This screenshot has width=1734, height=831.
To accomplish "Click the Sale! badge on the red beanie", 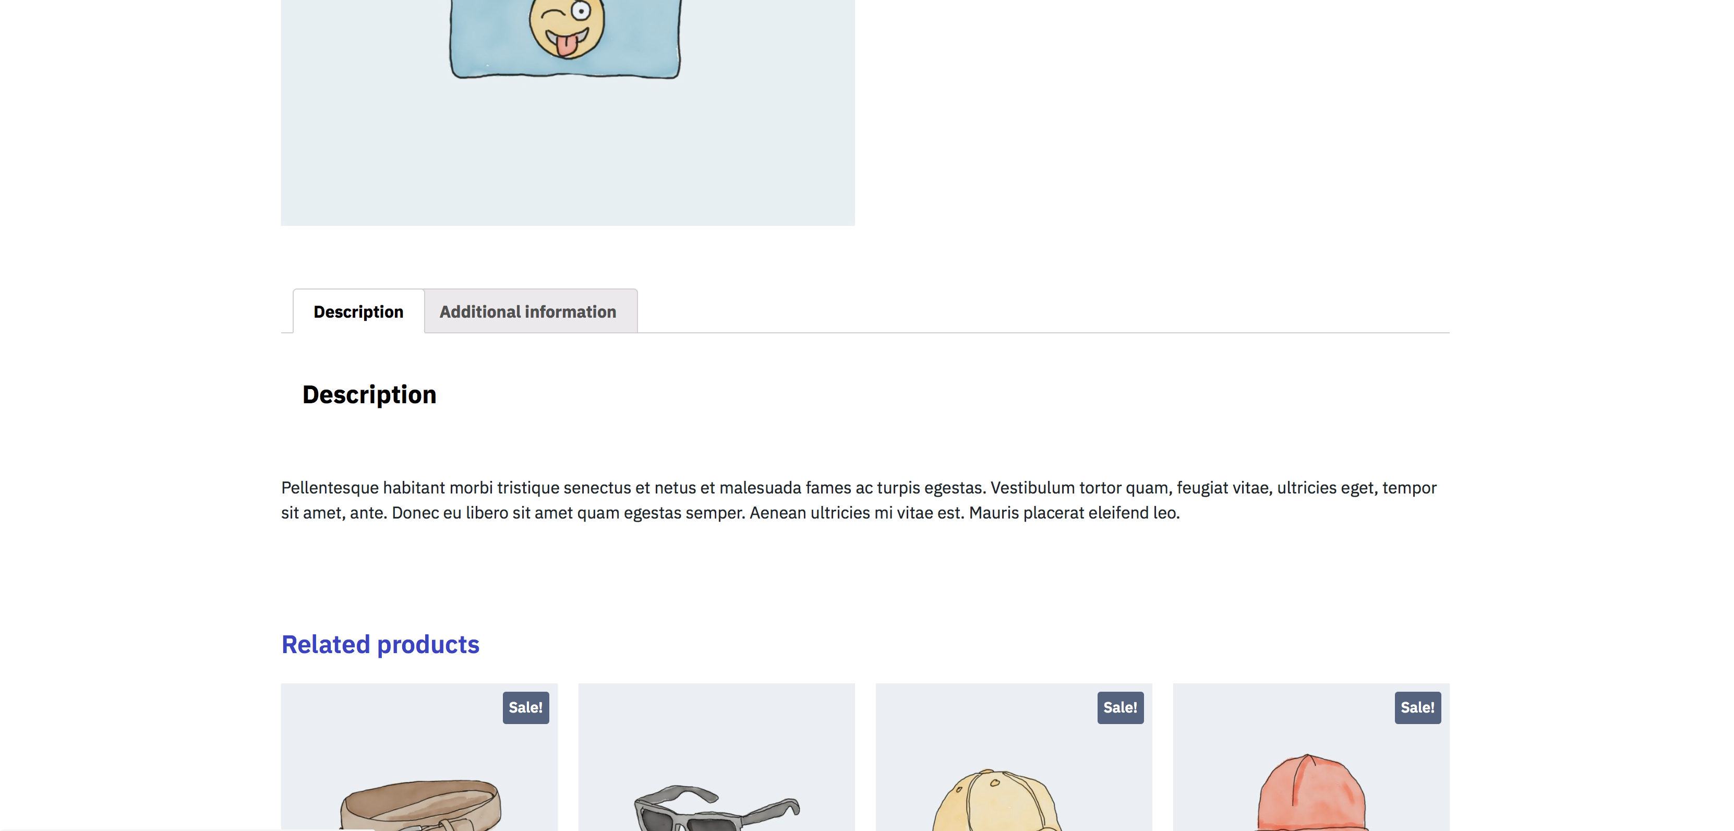I will pyautogui.click(x=1418, y=707).
